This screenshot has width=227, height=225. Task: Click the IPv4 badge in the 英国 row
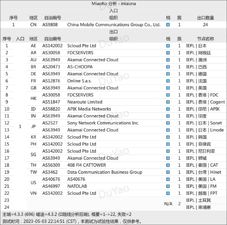point(168,88)
